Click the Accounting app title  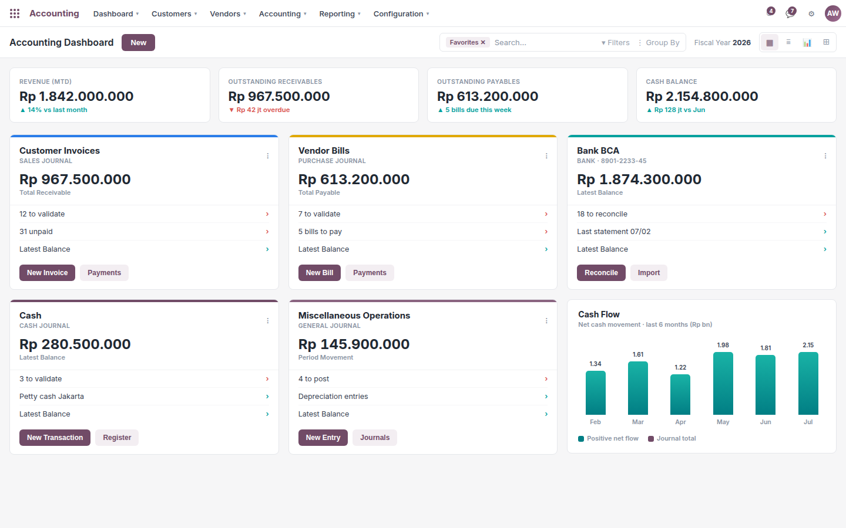(54, 13)
